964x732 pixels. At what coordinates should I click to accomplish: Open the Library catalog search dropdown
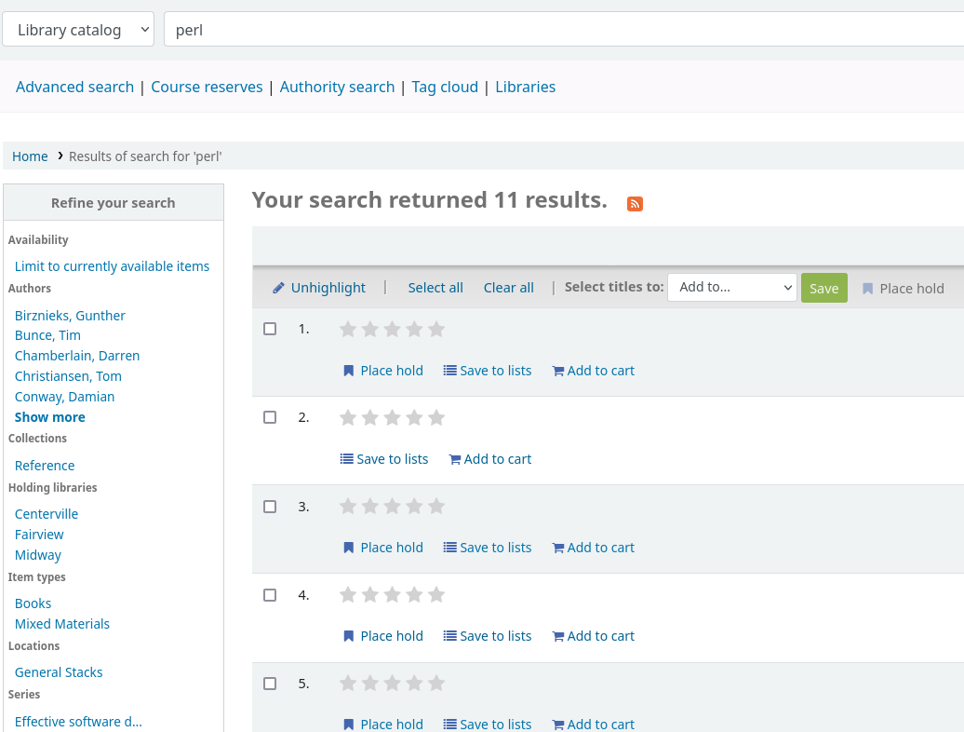pyautogui.click(x=78, y=30)
